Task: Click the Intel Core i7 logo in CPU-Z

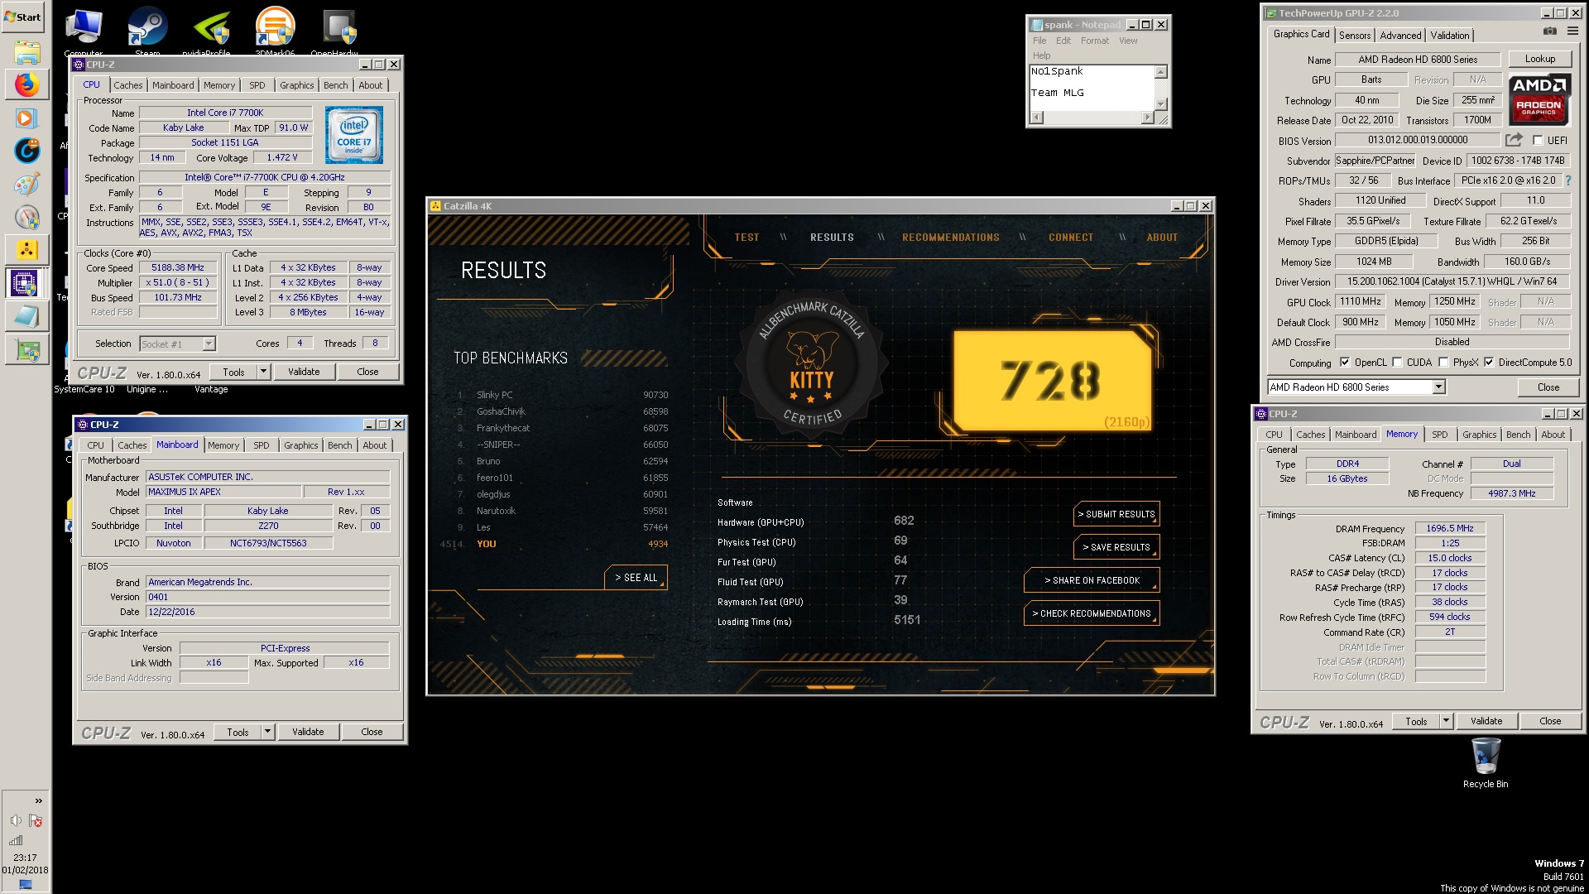Action: coord(354,134)
